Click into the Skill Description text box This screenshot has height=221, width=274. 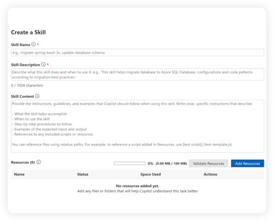point(137,74)
